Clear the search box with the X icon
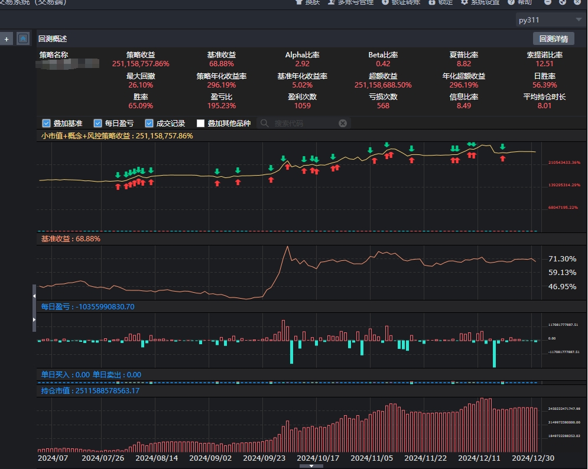Screen dimensions: 588x469 [x=343, y=124]
